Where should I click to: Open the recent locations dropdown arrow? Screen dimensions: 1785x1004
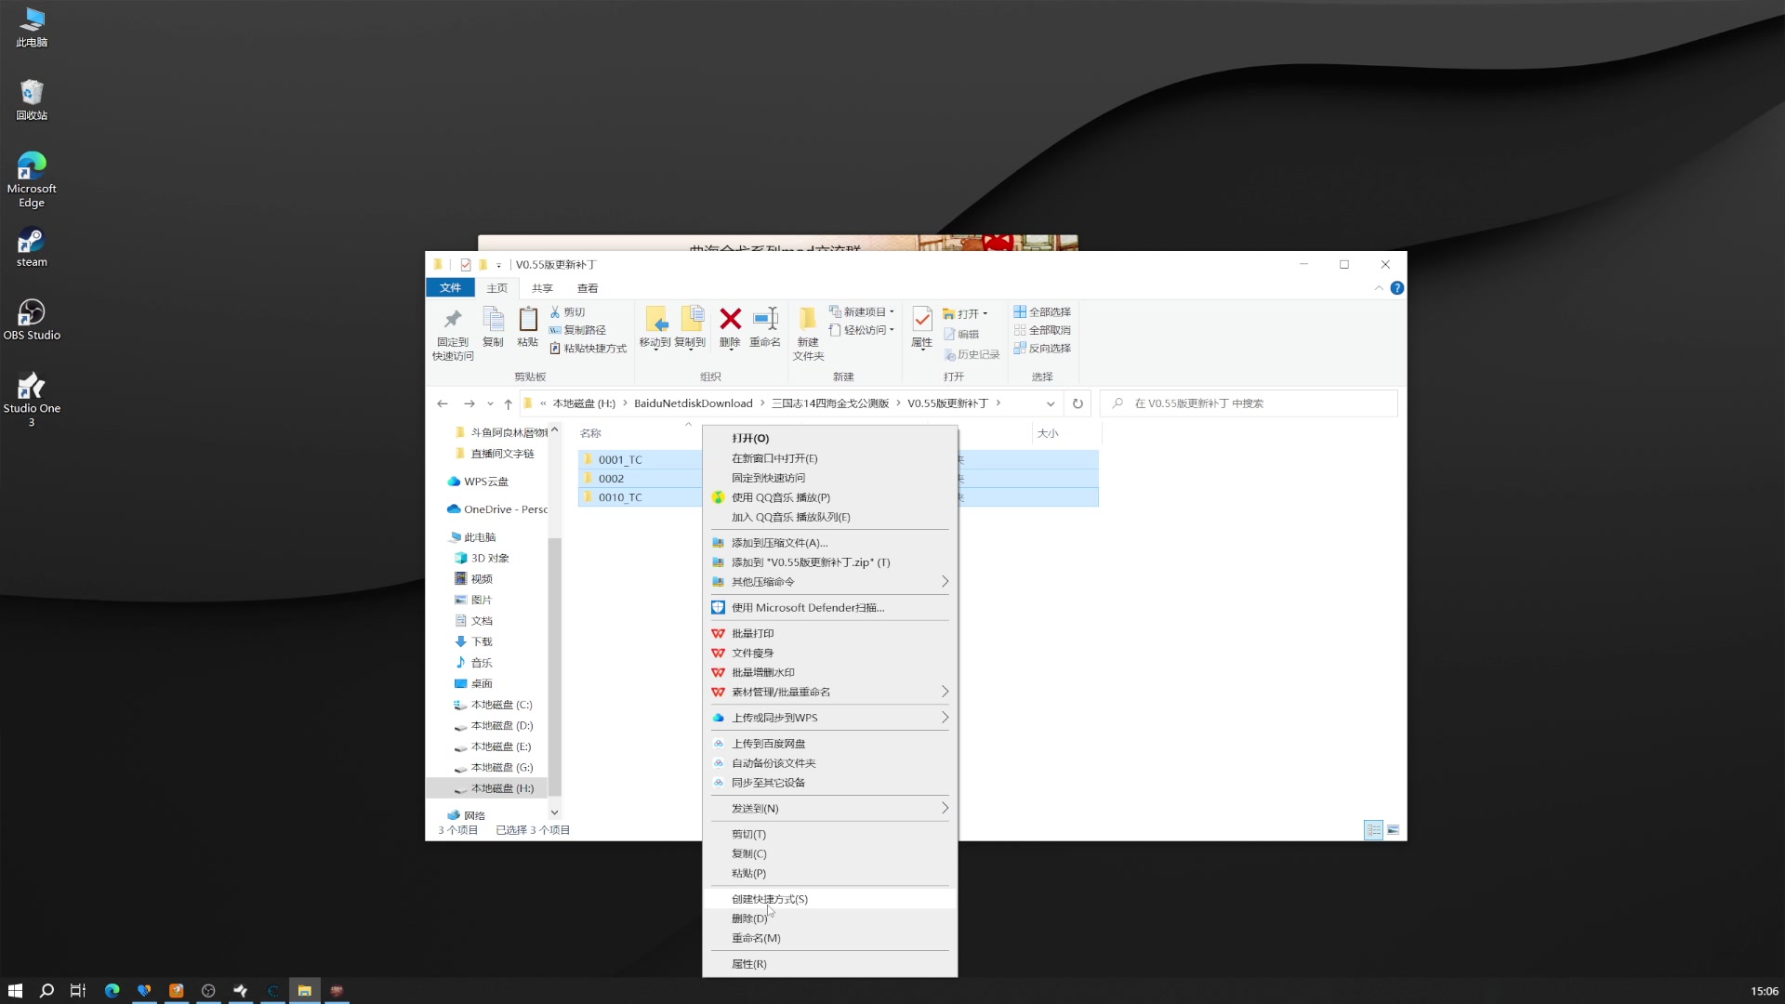(x=490, y=403)
